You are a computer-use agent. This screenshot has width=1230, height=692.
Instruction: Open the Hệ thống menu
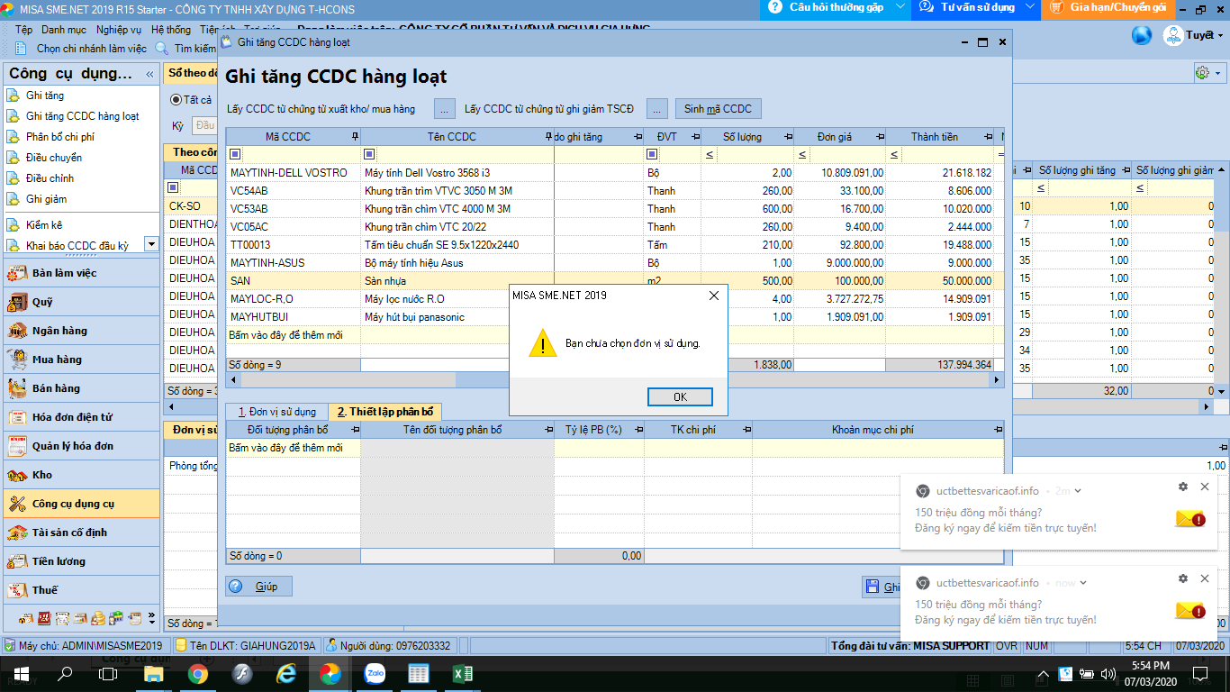[x=171, y=30]
